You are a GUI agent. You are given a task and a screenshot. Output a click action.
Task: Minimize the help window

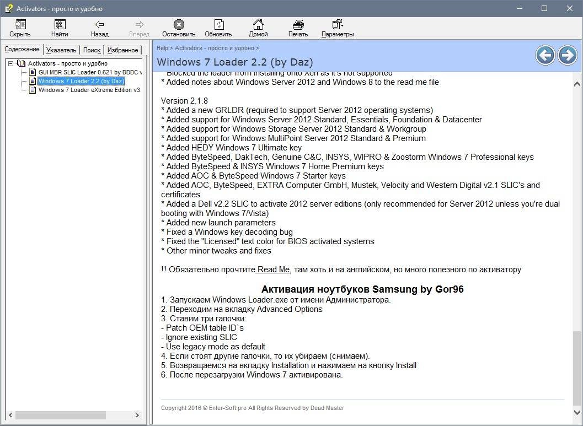[x=519, y=8]
